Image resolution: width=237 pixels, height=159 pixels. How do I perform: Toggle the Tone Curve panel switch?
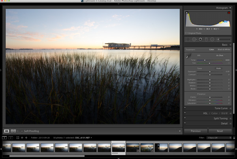coord(185,108)
